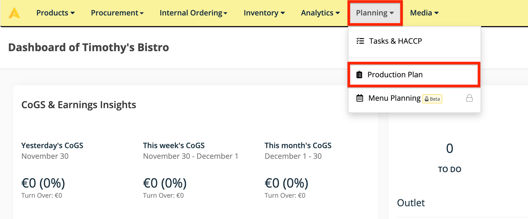Select Tasks & HACCP from the Planning menu
This screenshot has width=528, height=219.
(395, 41)
